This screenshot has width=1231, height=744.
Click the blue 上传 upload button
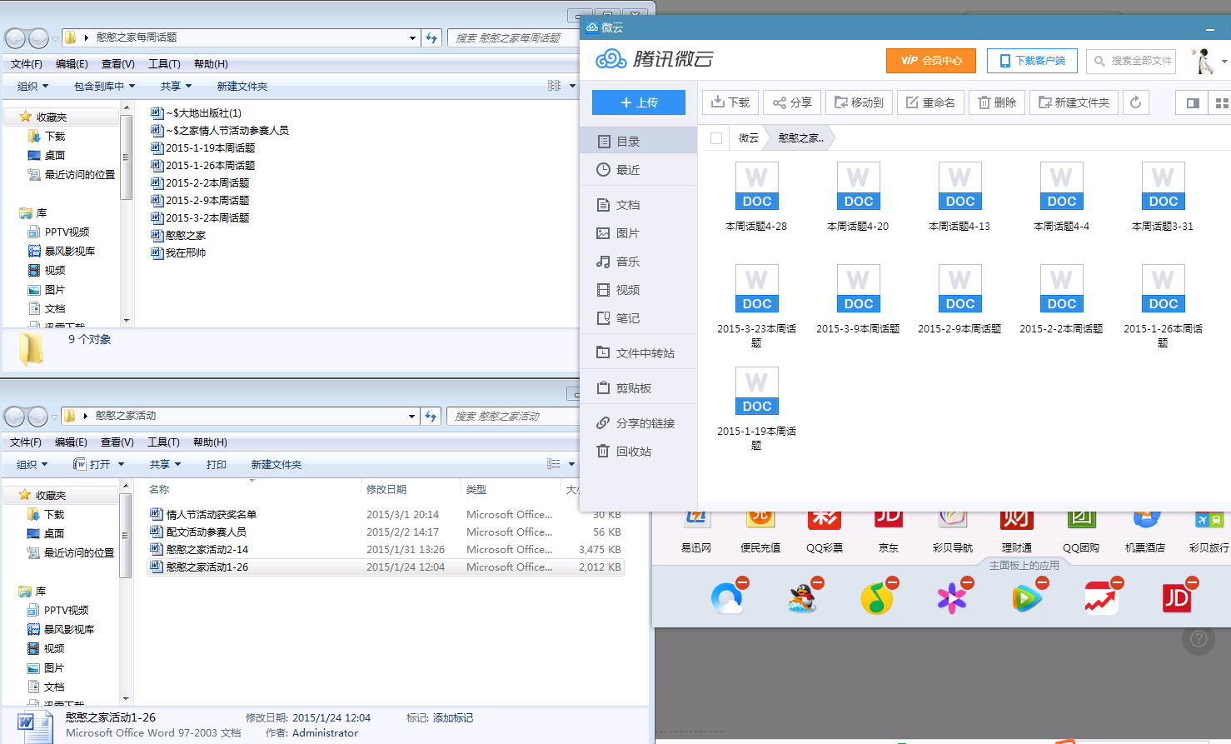(639, 102)
